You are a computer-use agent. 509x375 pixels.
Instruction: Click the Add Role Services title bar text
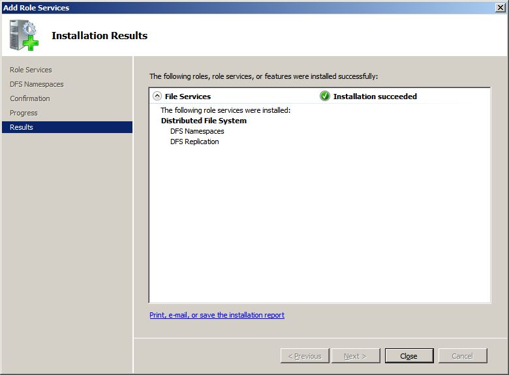[x=36, y=7]
